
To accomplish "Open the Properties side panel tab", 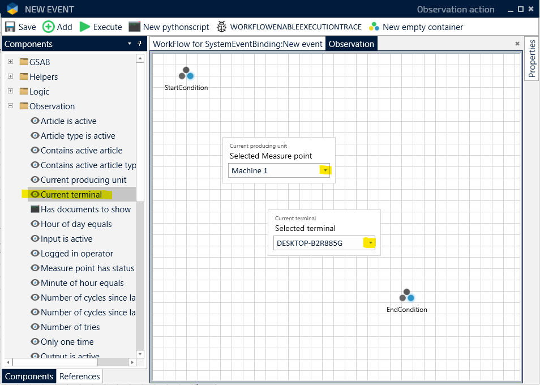I will tap(532, 59).
